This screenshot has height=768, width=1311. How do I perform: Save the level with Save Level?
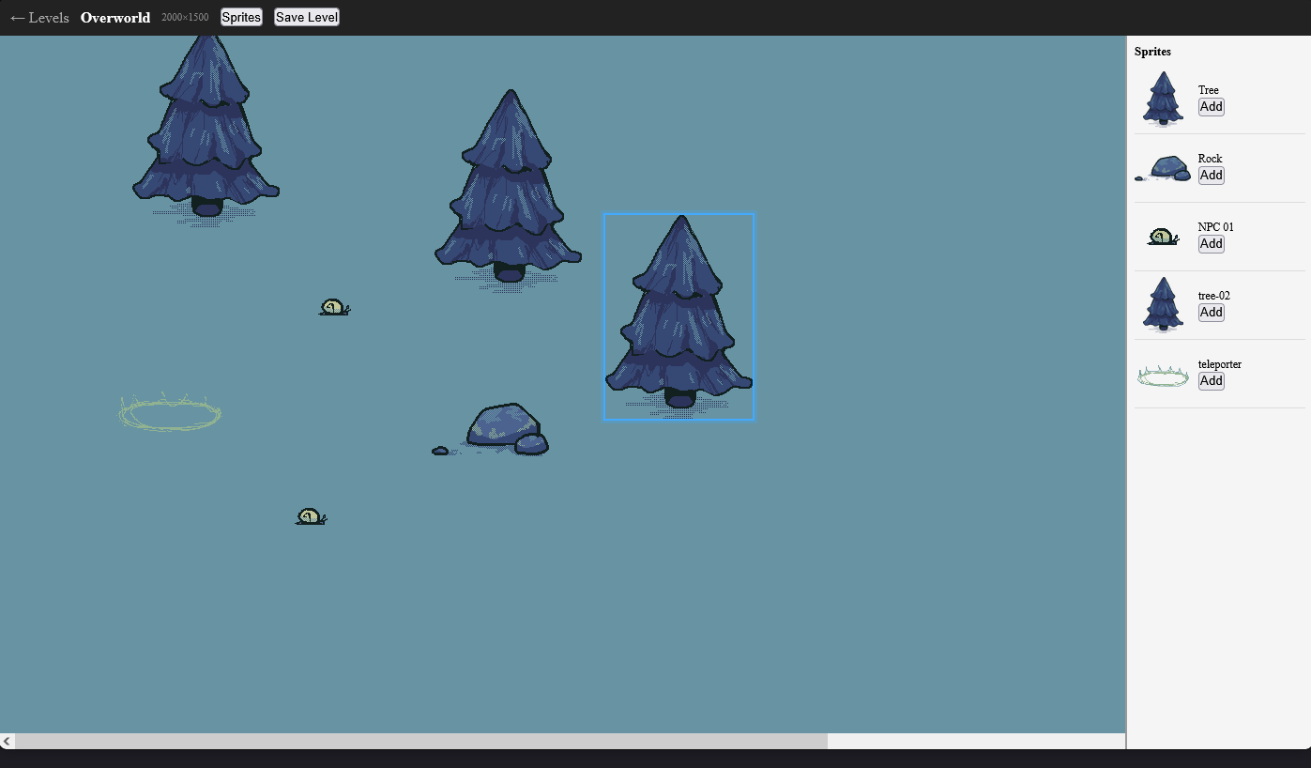pos(307,18)
